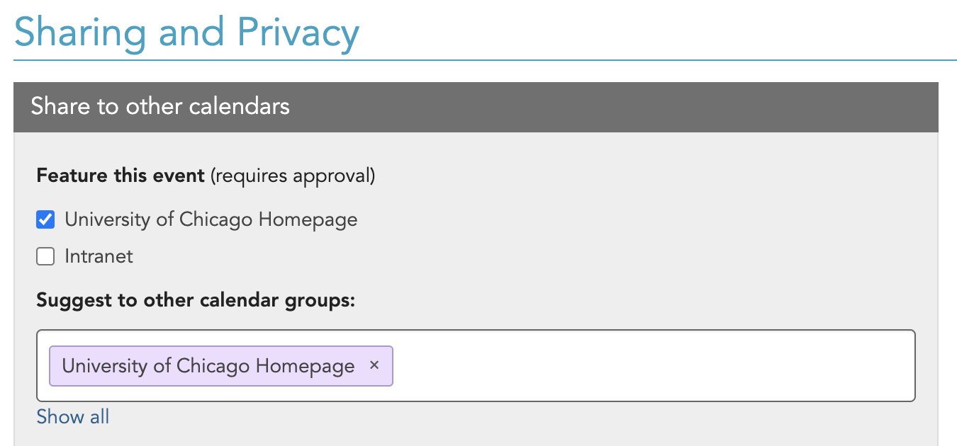Image resolution: width=957 pixels, height=446 pixels.
Task: Uncheck University of Chicago Homepage under Feature this event
Action: (45, 219)
